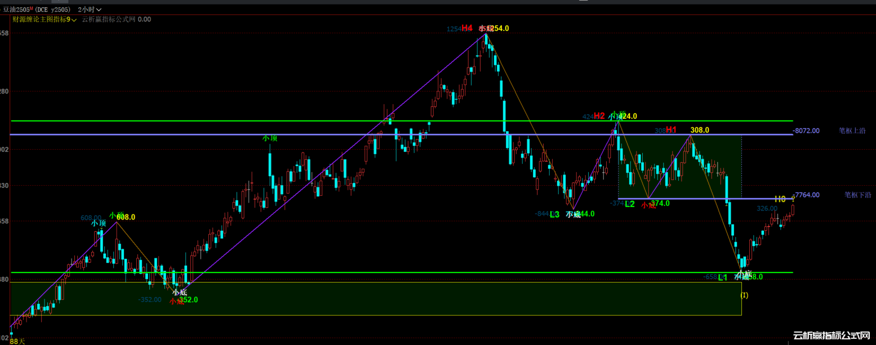Click the yellow 308.0 value label
Image resolution: width=876 pixels, height=345 pixels.
coord(700,130)
